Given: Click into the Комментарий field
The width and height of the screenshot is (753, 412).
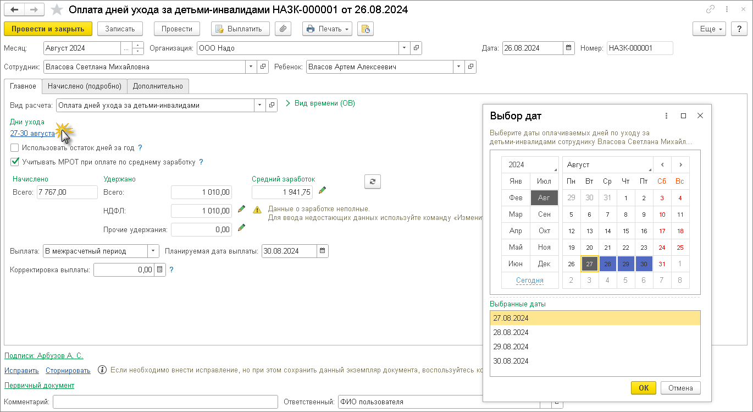Looking at the screenshot, I should tap(165, 402).
